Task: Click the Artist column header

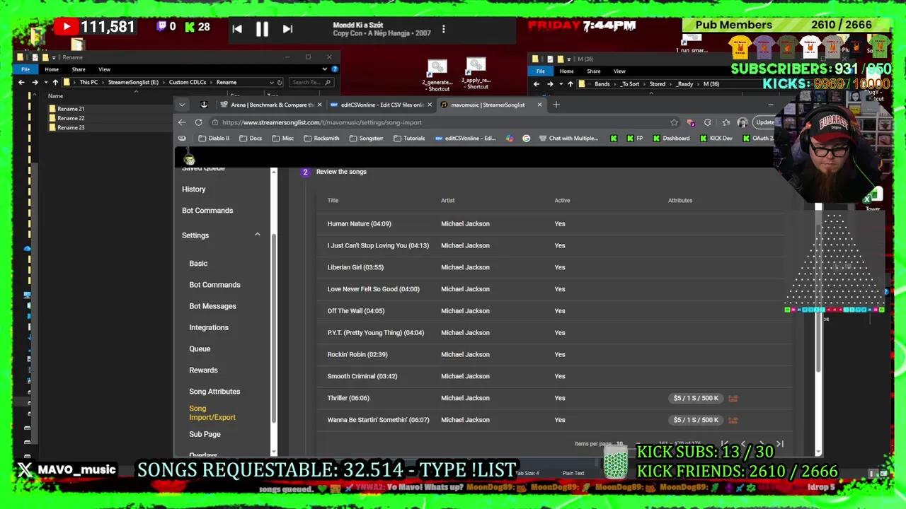Action: [x=447, y=200]
